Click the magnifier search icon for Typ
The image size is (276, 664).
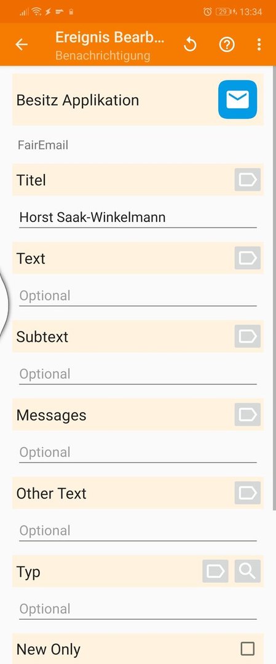click(248, 571)
